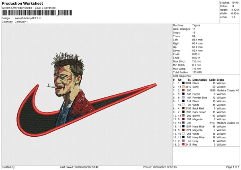Click the Down measurement label
The width and height of the screenshot is (241, 170).
pos(176,51)
